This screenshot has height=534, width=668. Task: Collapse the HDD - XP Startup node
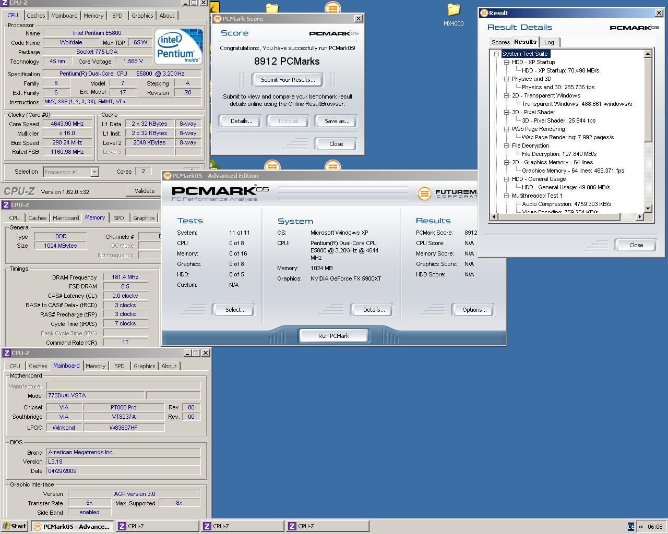point(506,62)
